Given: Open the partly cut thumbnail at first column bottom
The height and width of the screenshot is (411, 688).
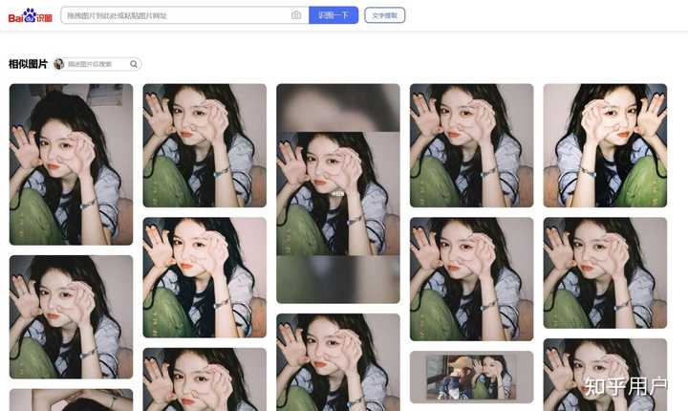Looking at the screenshot, I should point(71,400).
